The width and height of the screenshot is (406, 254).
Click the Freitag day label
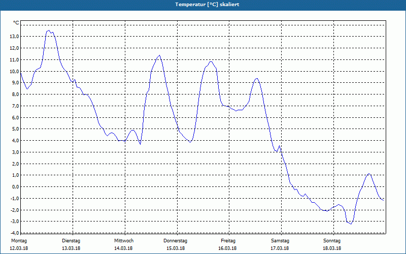(228, 241)
